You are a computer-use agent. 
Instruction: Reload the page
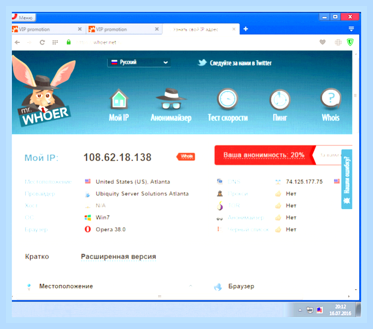(x=42, y=42)
